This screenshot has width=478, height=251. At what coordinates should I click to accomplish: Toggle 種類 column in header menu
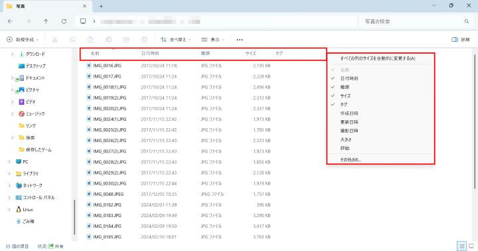pos(345,87)
